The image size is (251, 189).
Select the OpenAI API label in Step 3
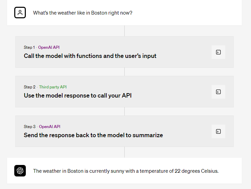point(50,127)
